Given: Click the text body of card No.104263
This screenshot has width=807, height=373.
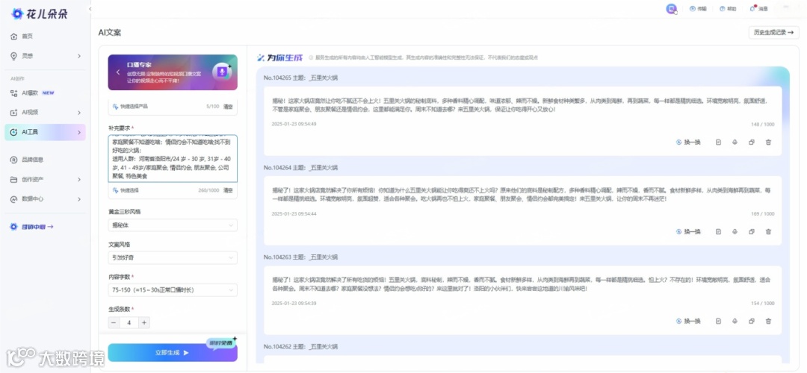Looking at the screenshot, I should click(x=522, y=283).
